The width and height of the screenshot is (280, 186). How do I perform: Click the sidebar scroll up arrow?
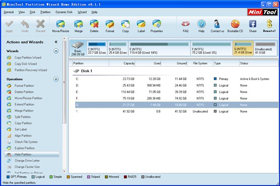(x=64, y=38)
